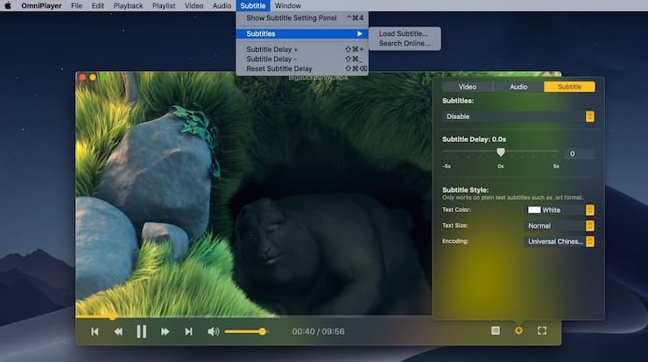
Task: Open the Apple menu
Action: click(x=8, y=5)
